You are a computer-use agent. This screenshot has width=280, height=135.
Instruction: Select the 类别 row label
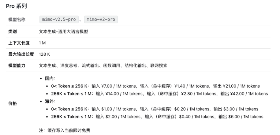(x=13, y=32)
